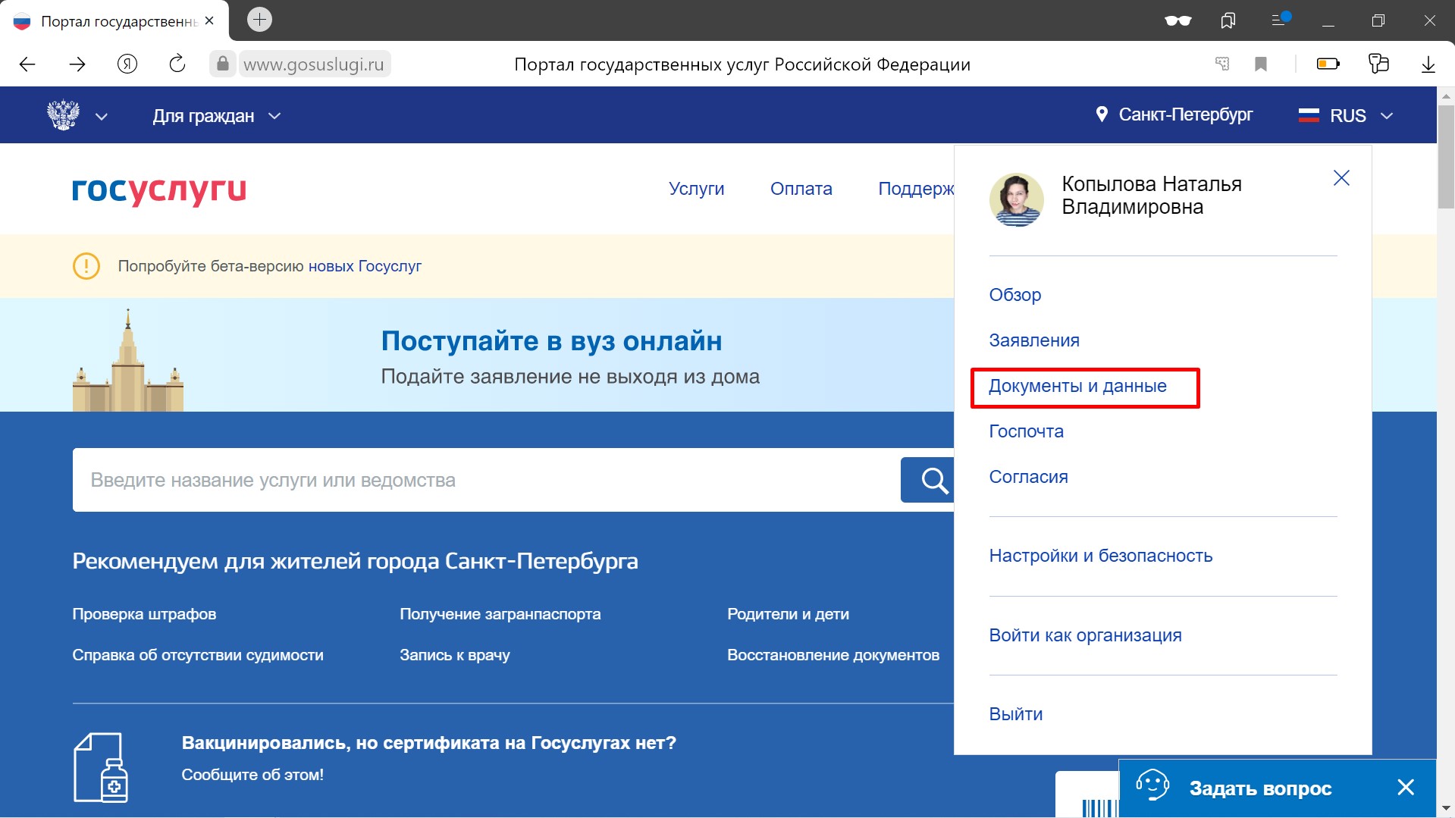Click the Задать вопрос chat button
The height and width of the screenshot is (818, 1455).
coord(1259,788)
